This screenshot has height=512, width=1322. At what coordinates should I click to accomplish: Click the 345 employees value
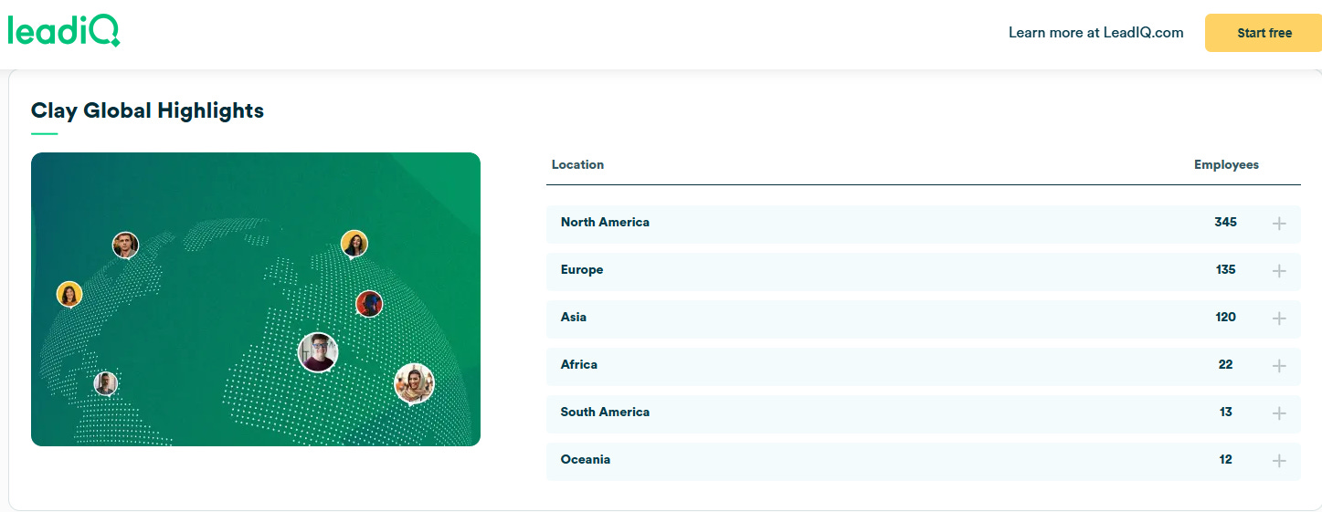point(1225,222)
